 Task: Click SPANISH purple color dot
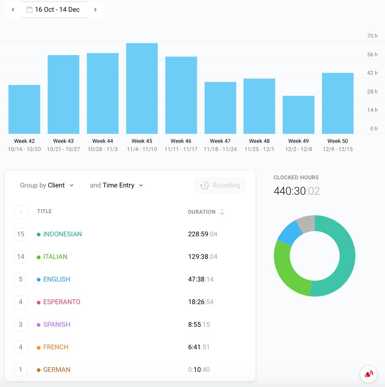click(x=39, y=325)
